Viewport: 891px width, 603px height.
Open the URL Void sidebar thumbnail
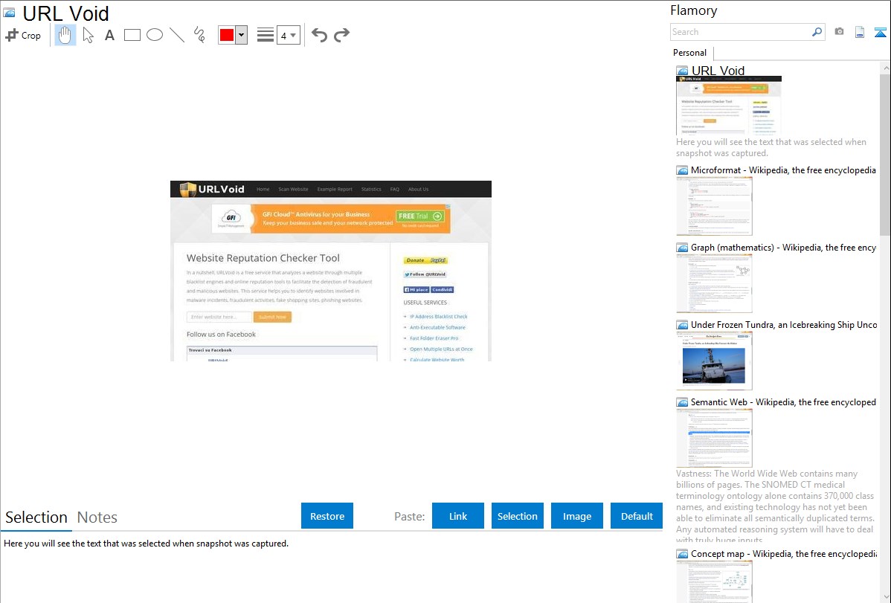tap(729, 105)
